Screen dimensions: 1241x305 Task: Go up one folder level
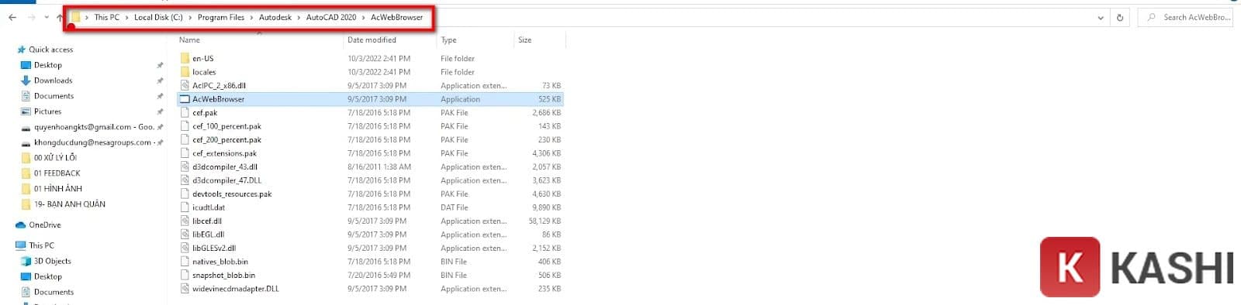tap(60, 17)
